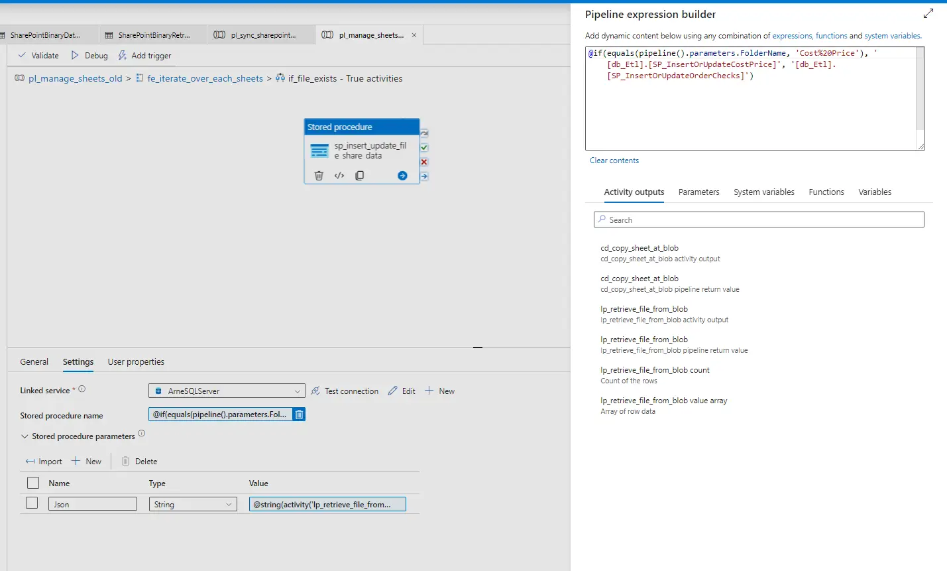Check the Json parameter row checkbox
This screenshot has width=947, height=571.
point(31,503)
